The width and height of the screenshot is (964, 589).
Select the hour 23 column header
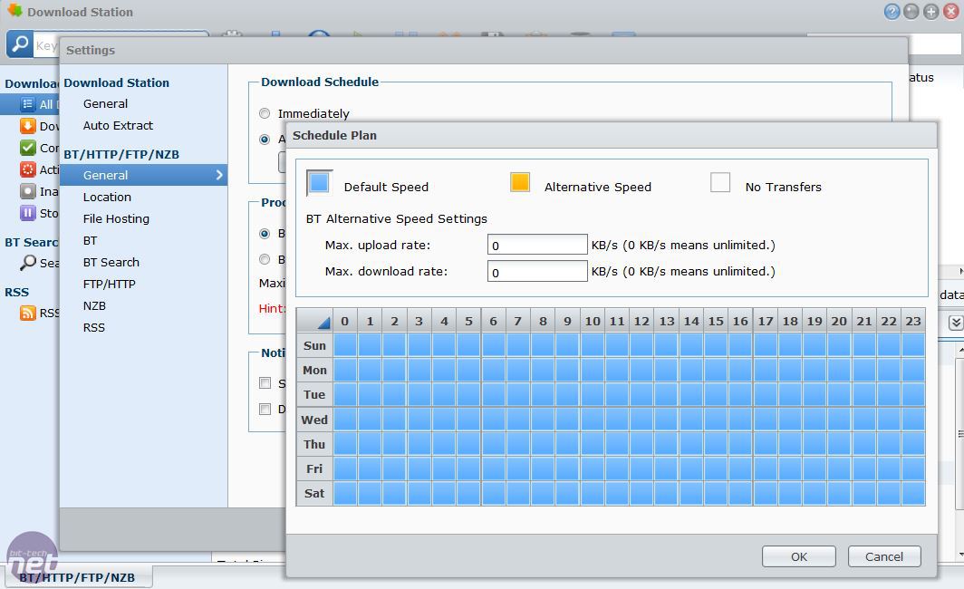(913, 321)
